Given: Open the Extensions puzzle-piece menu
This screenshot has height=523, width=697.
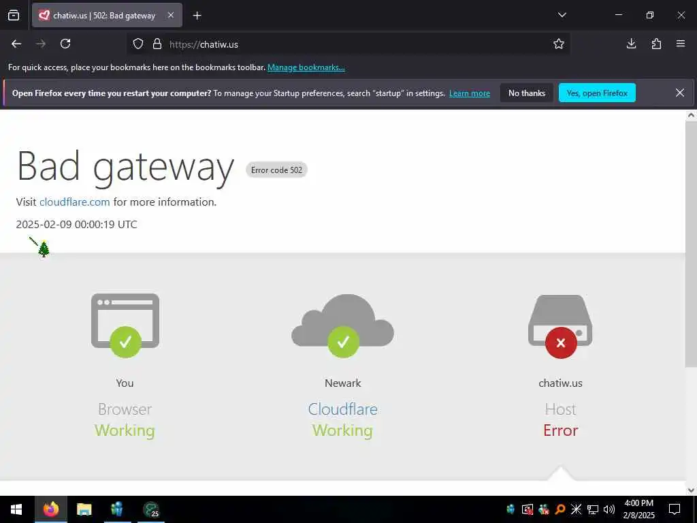Looking at the screenshot, I should click(x=656, y=44).
